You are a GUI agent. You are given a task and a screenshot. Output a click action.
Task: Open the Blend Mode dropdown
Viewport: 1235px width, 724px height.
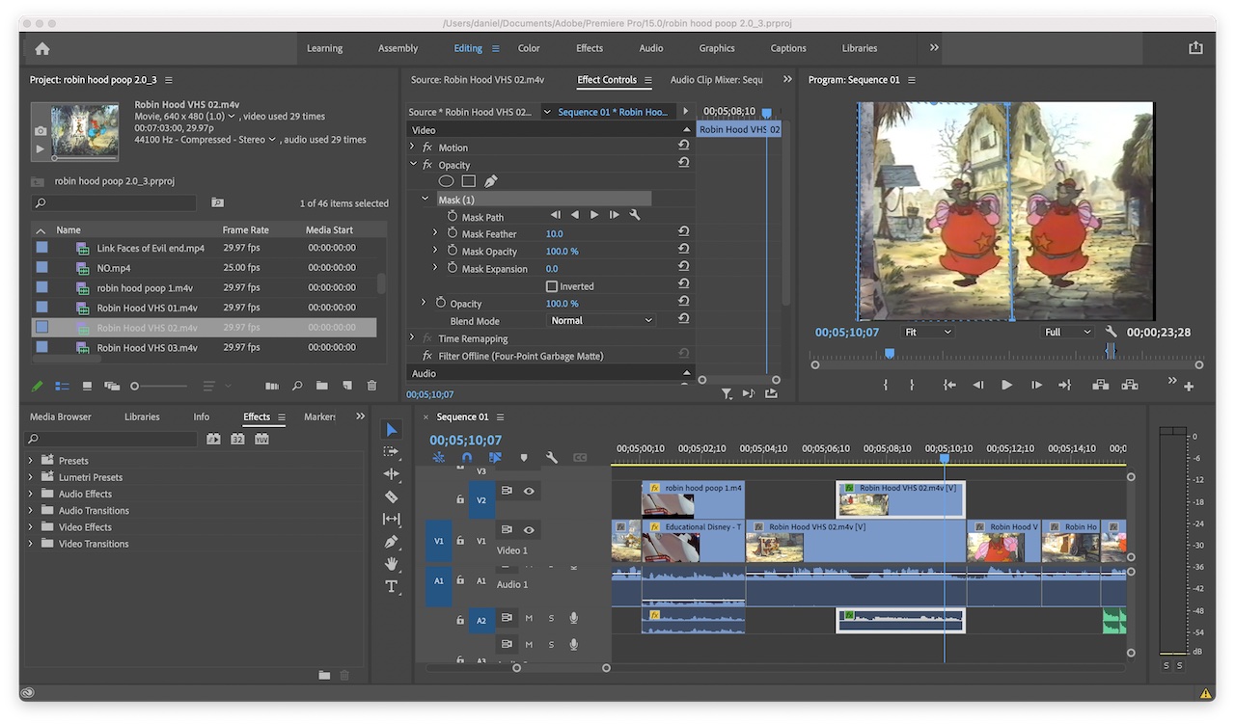pos(601,321)
